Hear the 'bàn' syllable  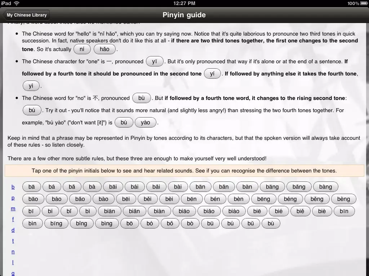coord(247,187)
